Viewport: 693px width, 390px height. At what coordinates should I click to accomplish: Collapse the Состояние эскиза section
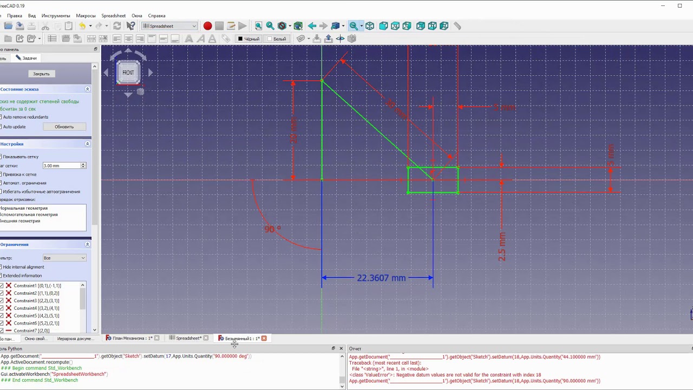88,89
